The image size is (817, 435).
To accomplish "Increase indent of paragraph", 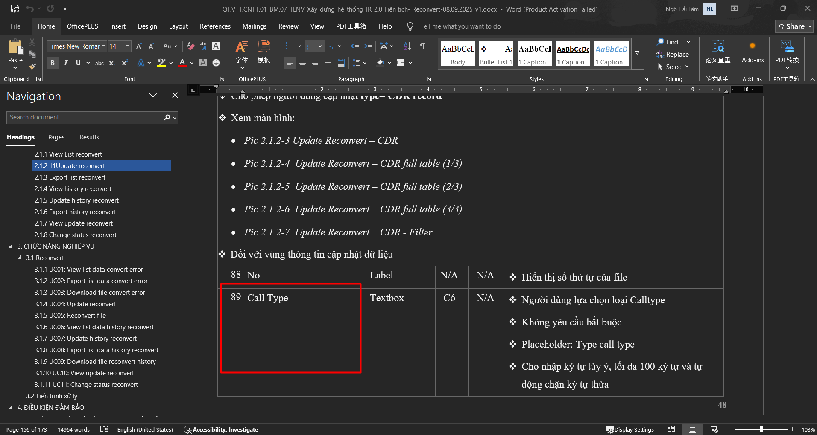I will tap(367, 46).
